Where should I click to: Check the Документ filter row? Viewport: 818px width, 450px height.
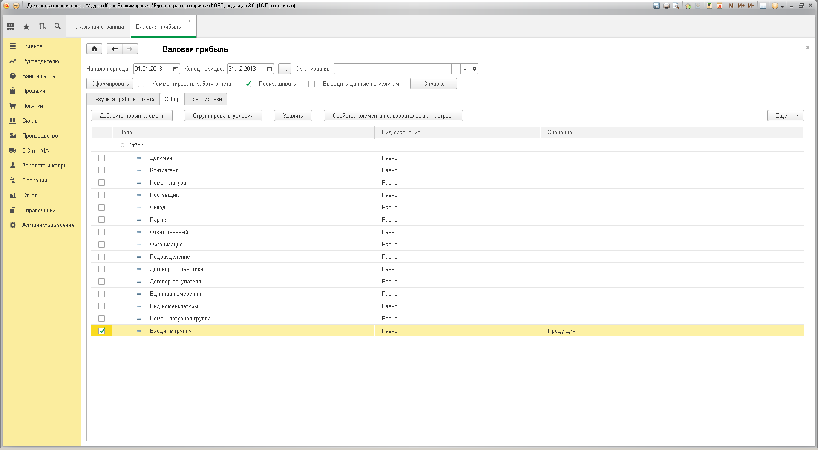(x=101, y=158)
